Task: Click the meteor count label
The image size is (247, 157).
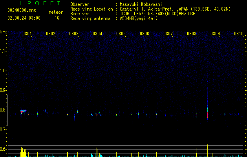Action: 56,12
